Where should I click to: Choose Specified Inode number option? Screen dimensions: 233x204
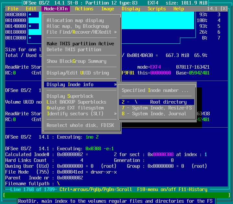[x=155, y=90]
